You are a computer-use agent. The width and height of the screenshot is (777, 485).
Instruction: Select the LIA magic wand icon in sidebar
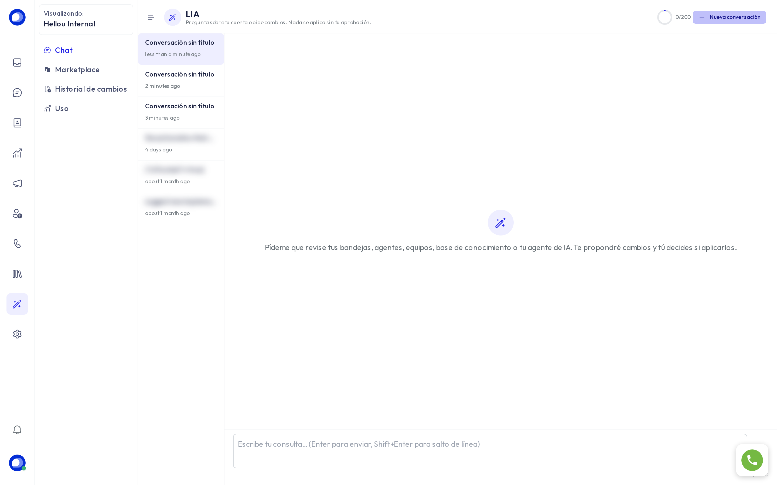pyautogui.click(x=17, y=304)
